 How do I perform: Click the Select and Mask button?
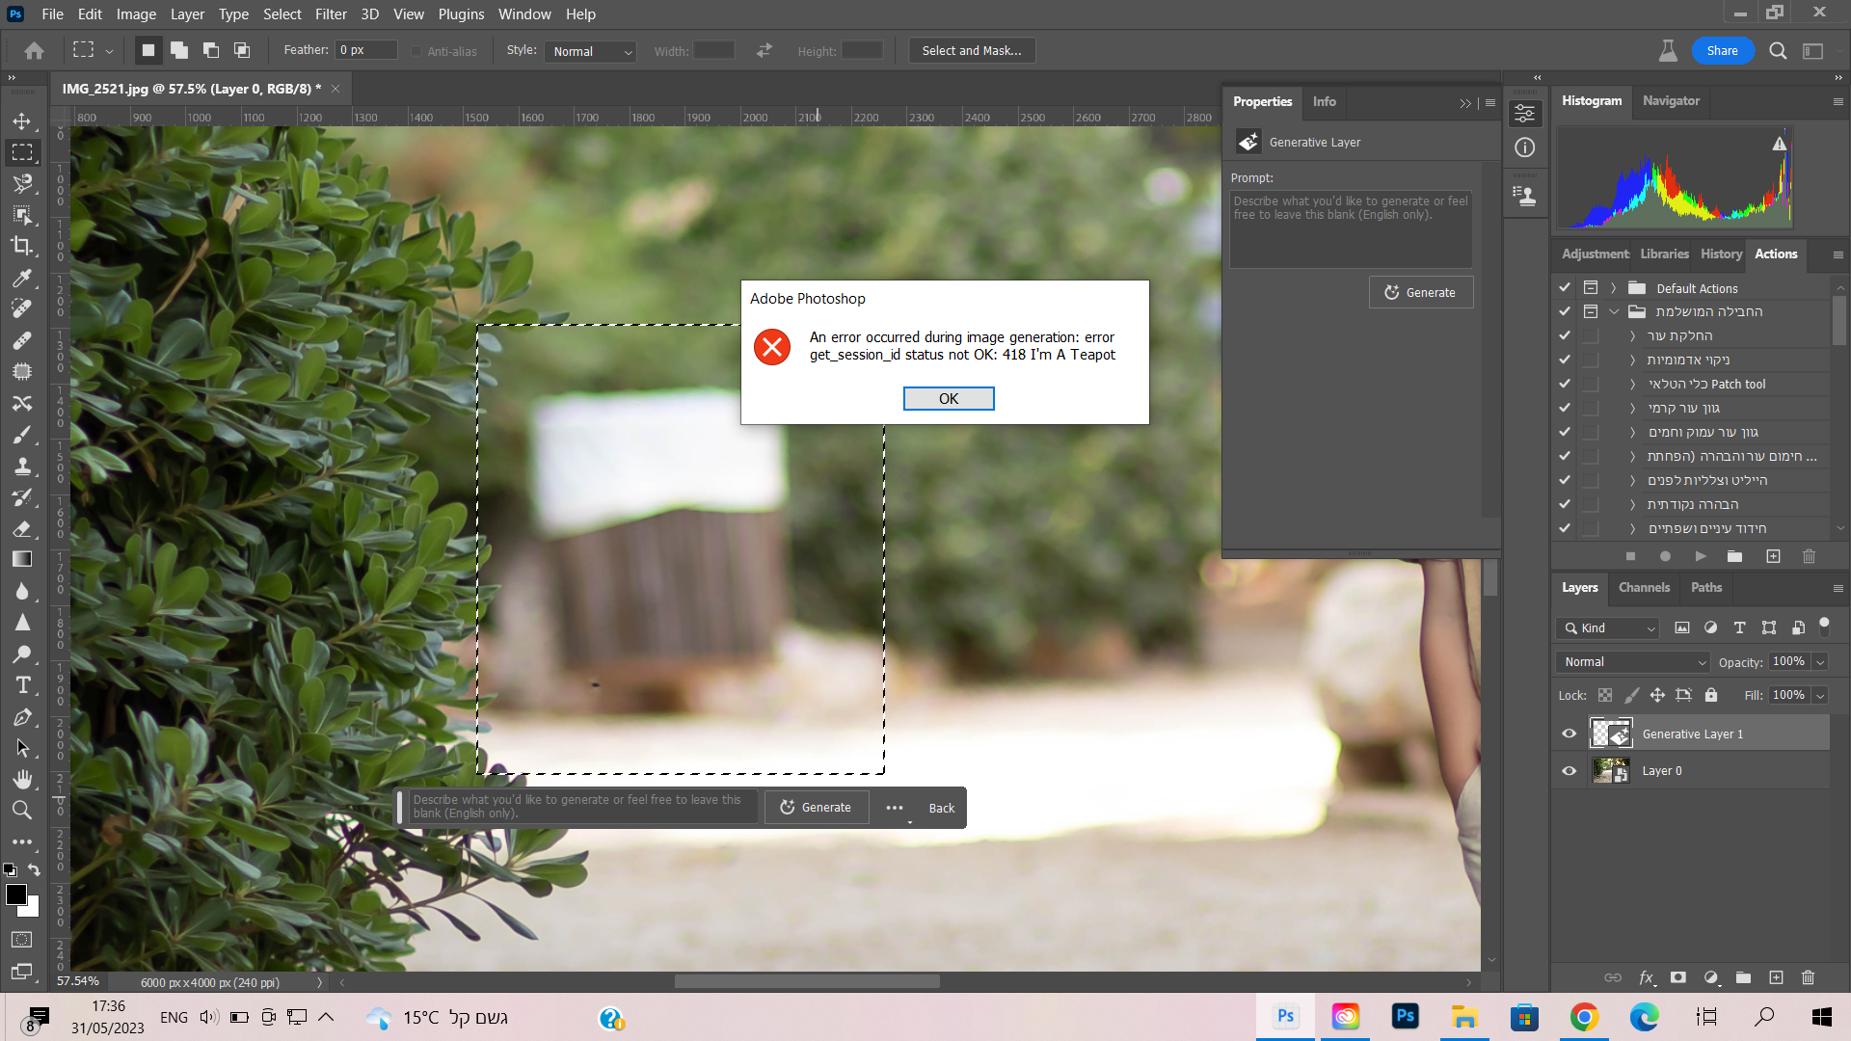(971, 50)
